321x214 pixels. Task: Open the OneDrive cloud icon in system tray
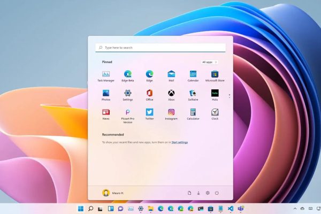coord(302,209)
